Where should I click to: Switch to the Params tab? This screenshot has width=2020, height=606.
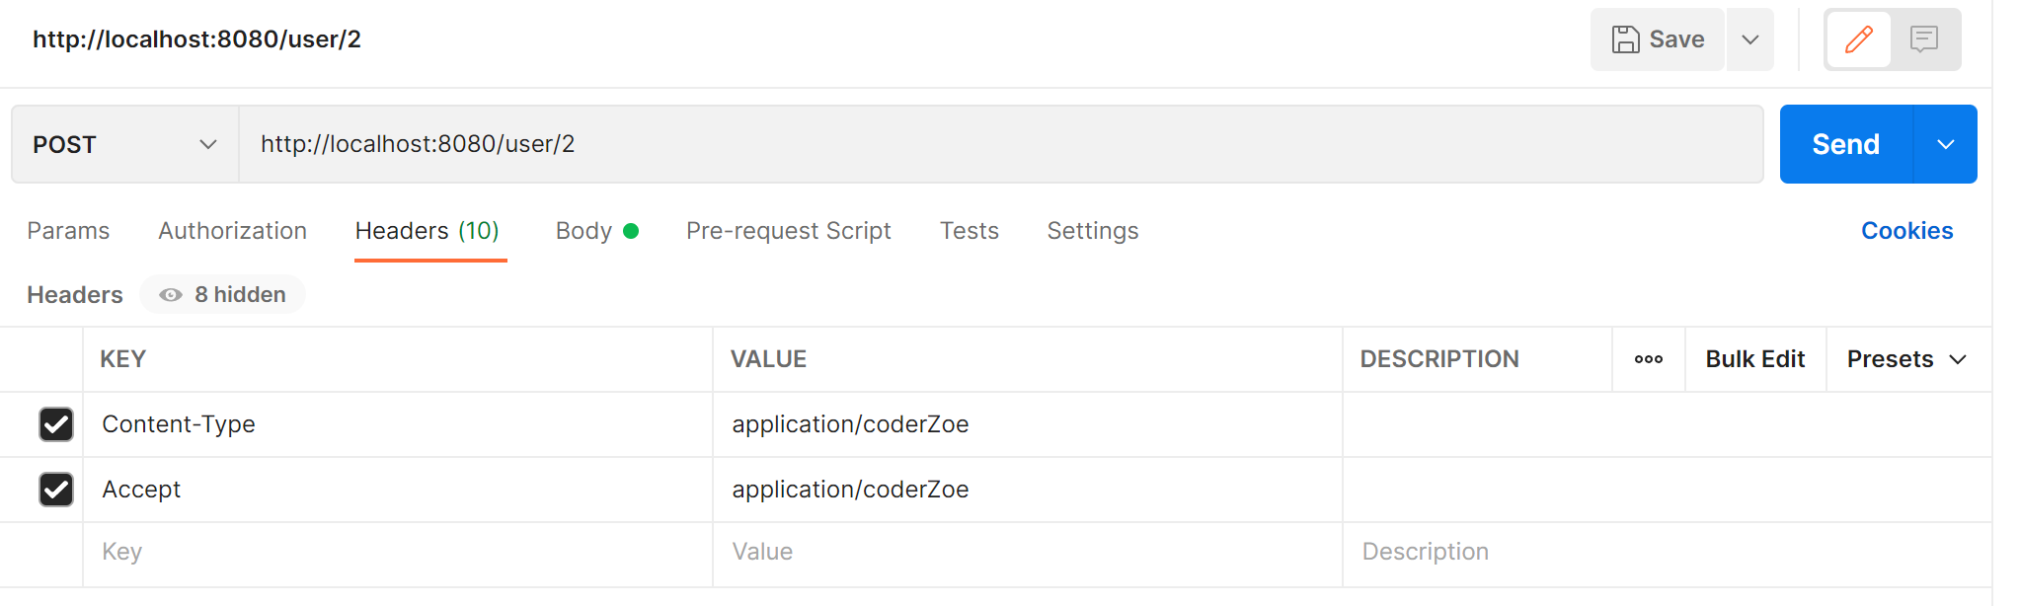69,231
